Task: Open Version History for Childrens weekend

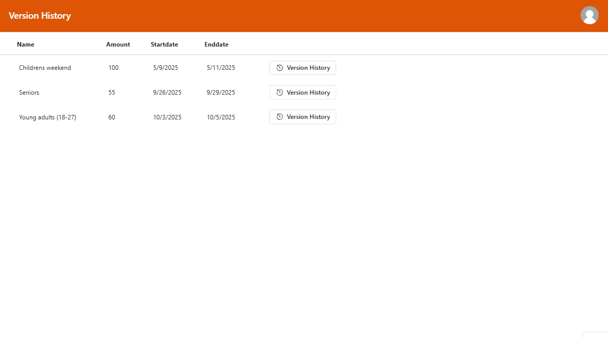Action: coord(302,68)
